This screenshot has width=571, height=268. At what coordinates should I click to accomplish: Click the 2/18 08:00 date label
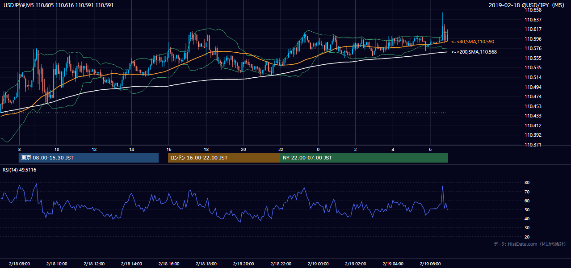[19, 264]
